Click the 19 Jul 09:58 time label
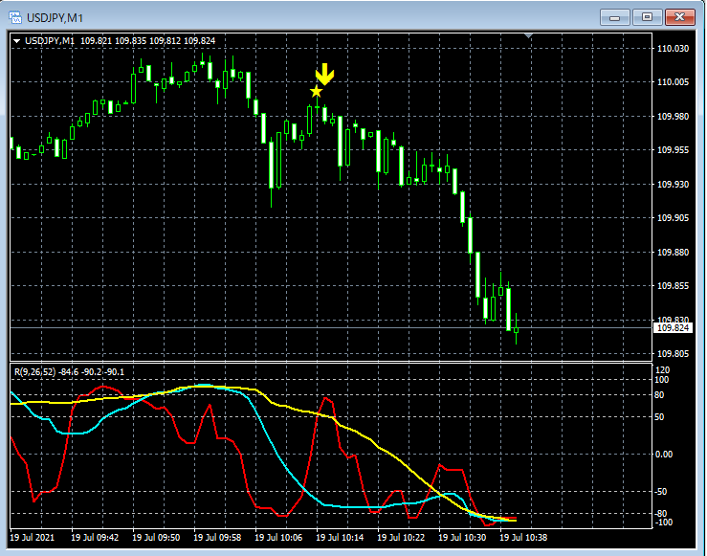The height and width of the screenshot is (556, 707). pyautogui.click(x=217, y=538)
